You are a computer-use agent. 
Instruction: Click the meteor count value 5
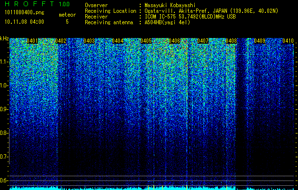[x=67, y=22]
